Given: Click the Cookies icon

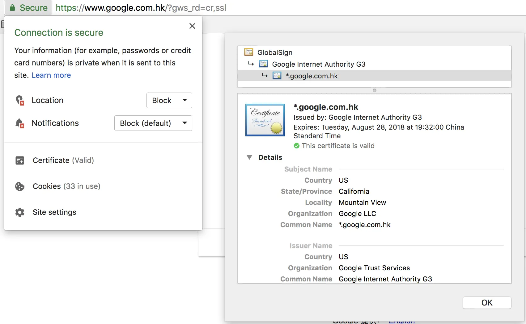Looking at the screenshot, I should 20,186.
